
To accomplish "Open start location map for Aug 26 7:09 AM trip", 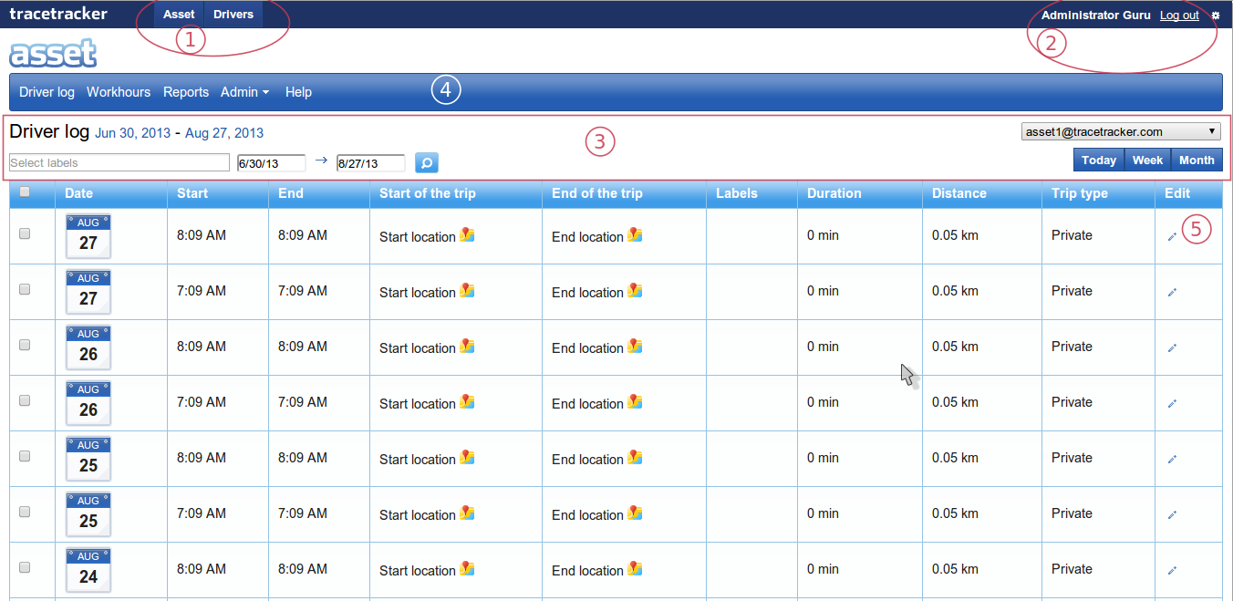I will (x=467, y=401).
